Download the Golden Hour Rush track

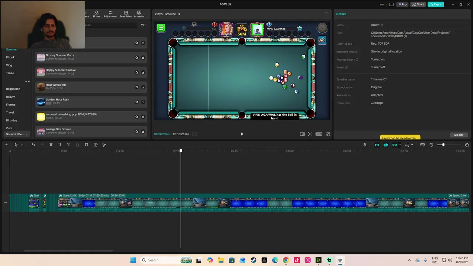coord(143,102)
